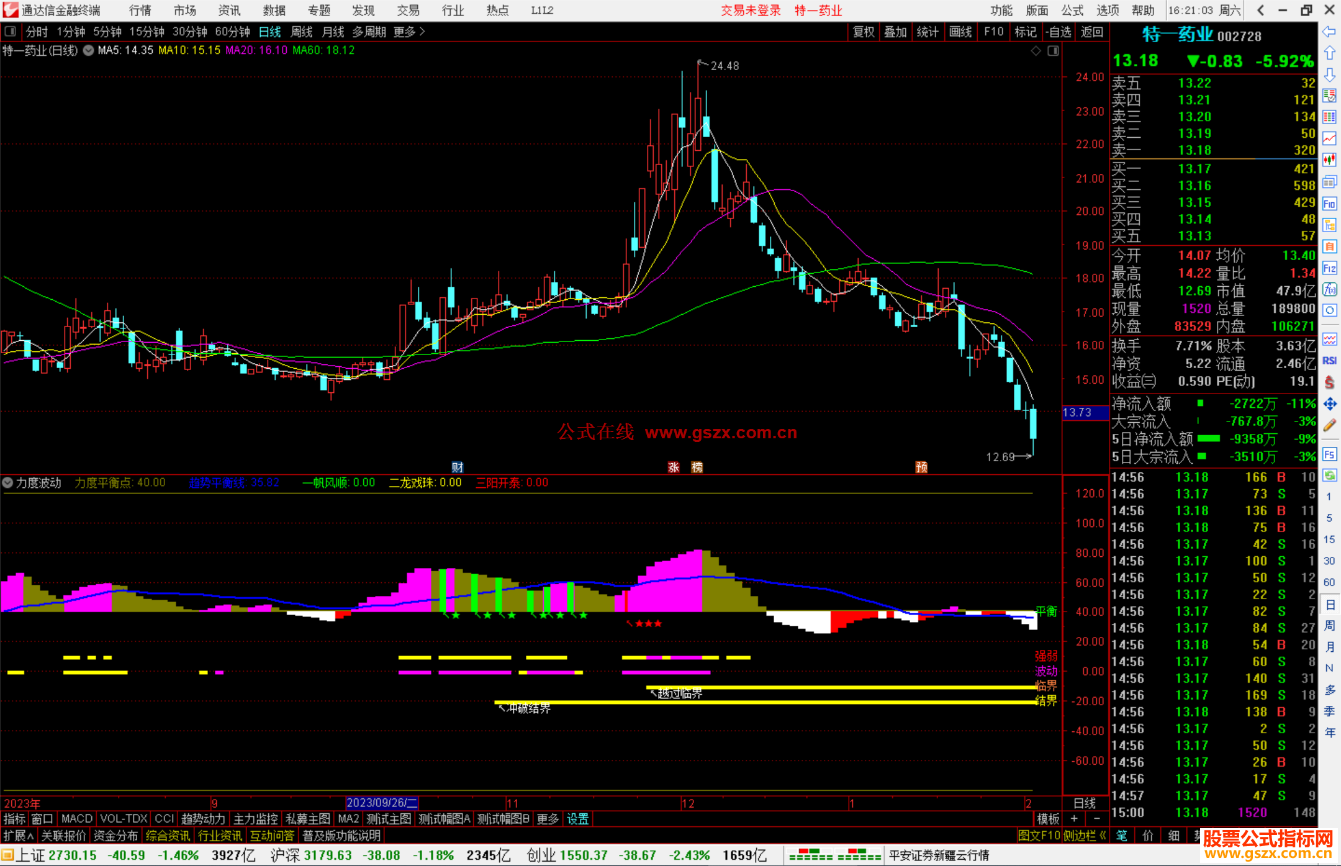
Task: Click the plus zoom button beside 模板
Action: pyautogui.click(x=1074, y=819)
